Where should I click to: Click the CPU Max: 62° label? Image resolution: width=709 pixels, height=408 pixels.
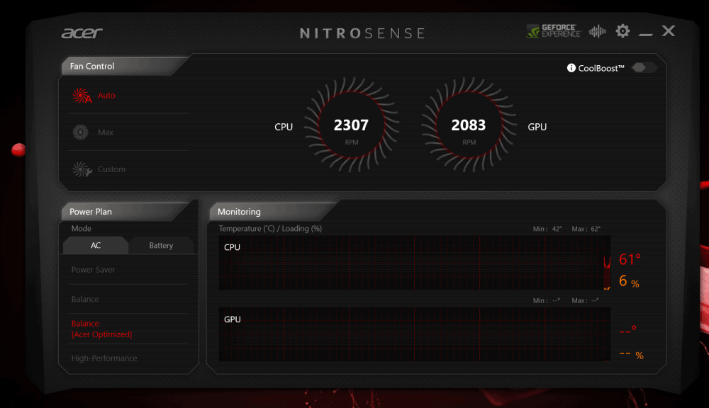pos(586,229)
